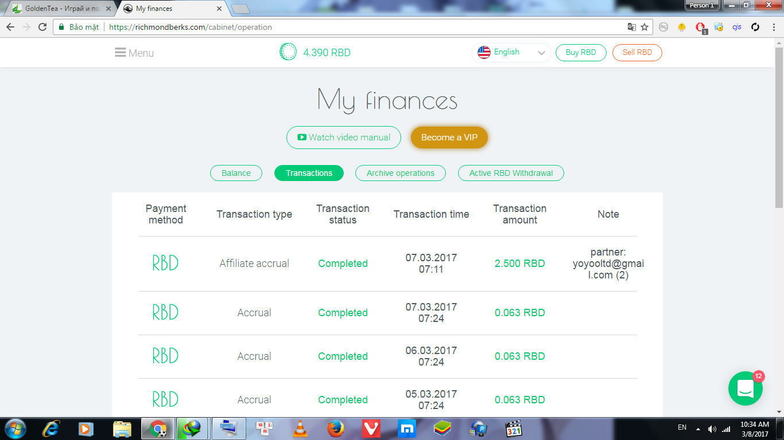Image resolution: width=784 pixels, height=440 pixels.
Task: Click the Affiliate accrual transaction type
Action: coord(254,264)
